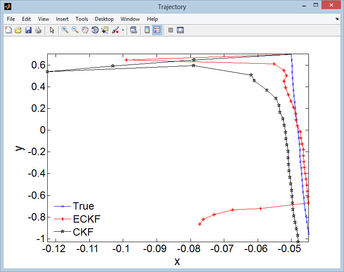Open the Tools menu
The image size is (344, 272).
pyautogui.click(x=82, y=19)
